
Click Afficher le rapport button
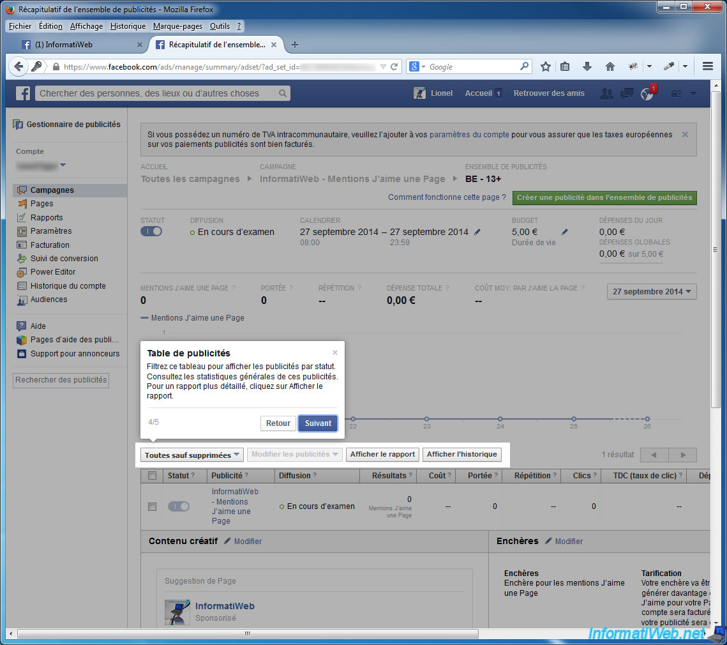click(x=382, y=454)
